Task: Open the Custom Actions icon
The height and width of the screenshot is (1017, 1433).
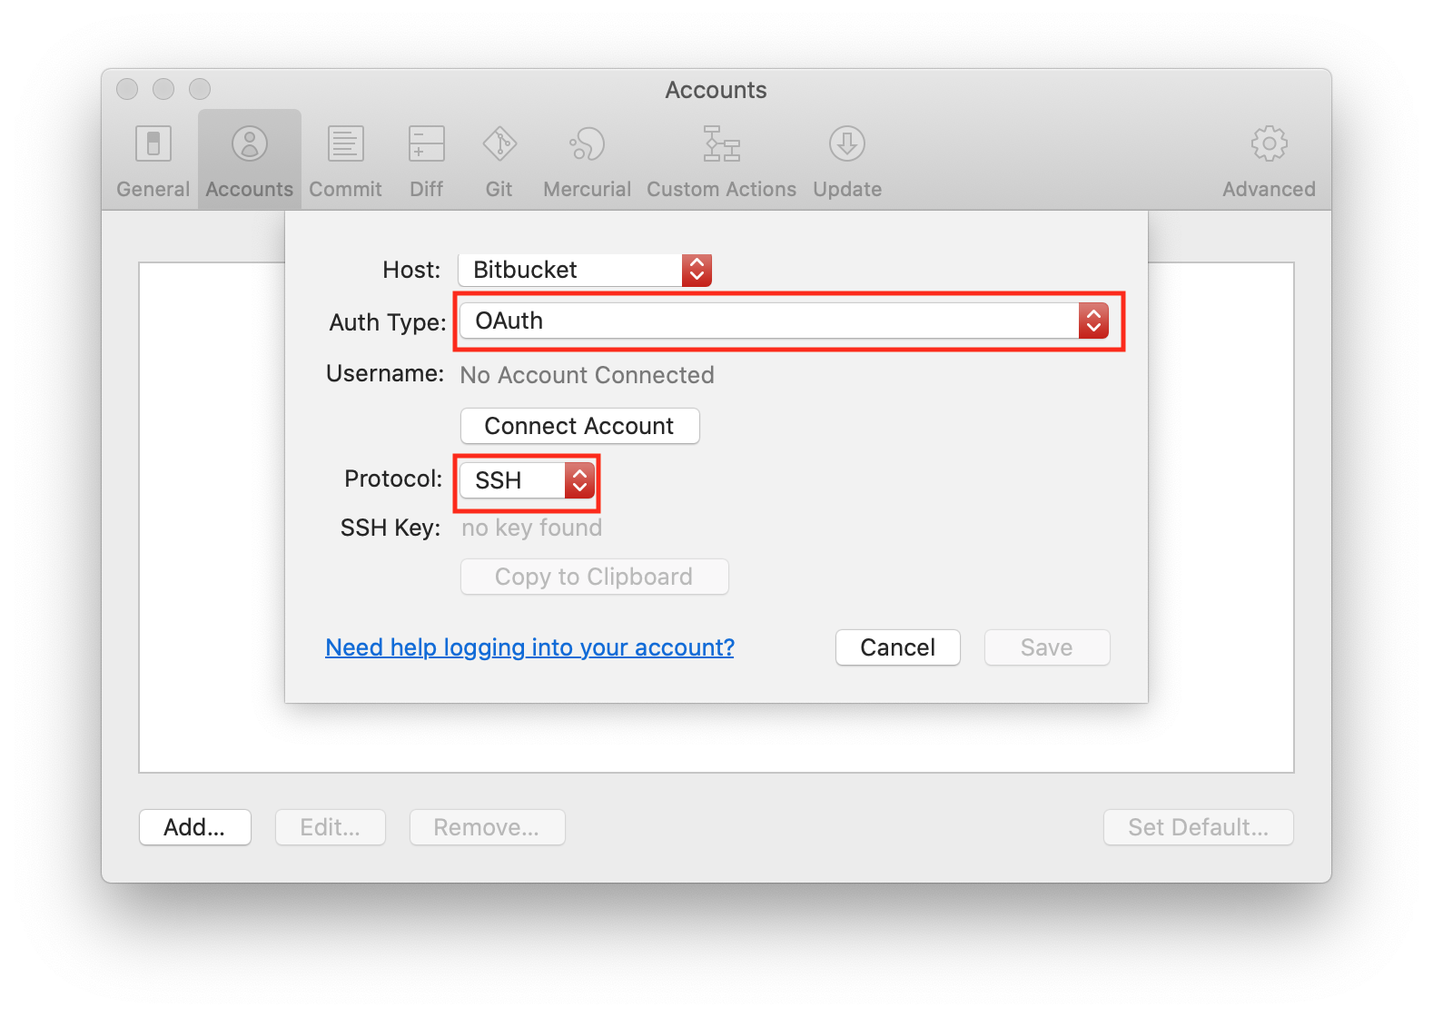Action: tap(721, 143)
